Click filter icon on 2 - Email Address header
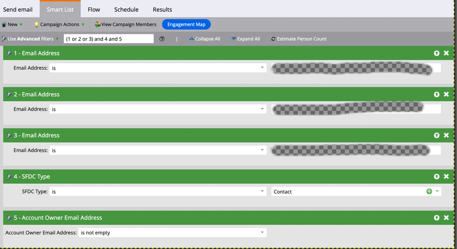The height and width of the screenshot is (249, 457). pyautogui.click(x=9, y=94)
